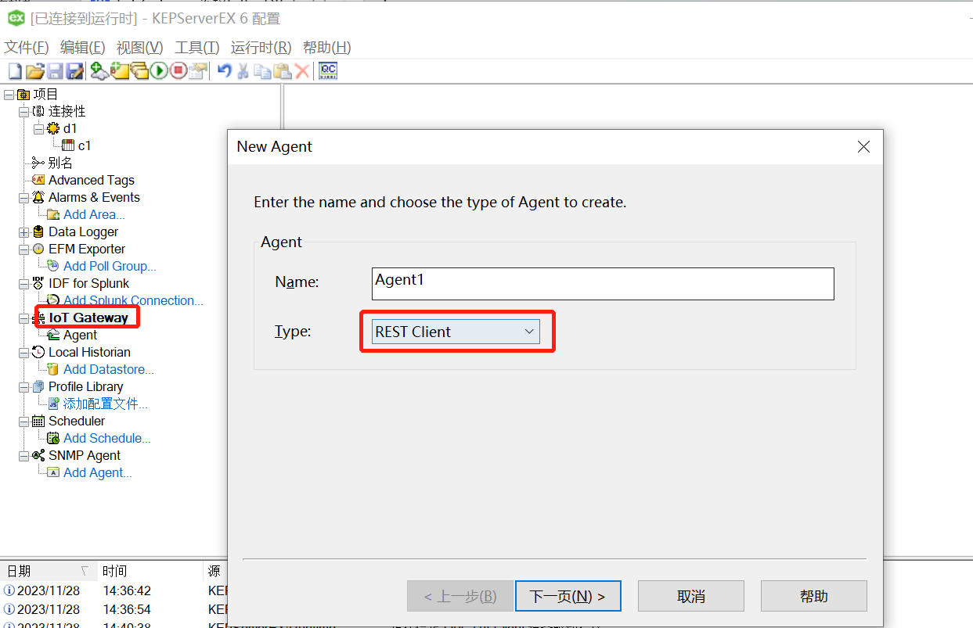Click the red Stop toolbar icon

(178, 71)
